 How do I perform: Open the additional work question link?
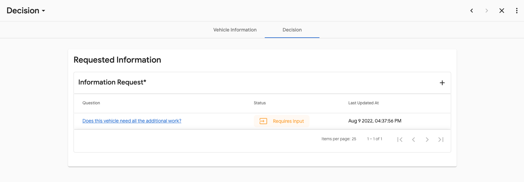pyautogui.click(x=132, y=121)
